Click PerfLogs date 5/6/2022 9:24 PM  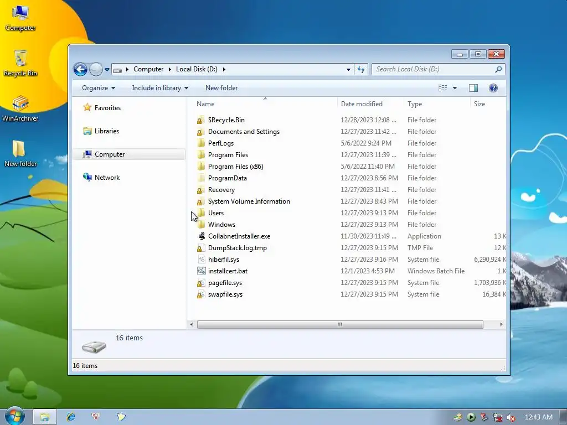(366, 143)
